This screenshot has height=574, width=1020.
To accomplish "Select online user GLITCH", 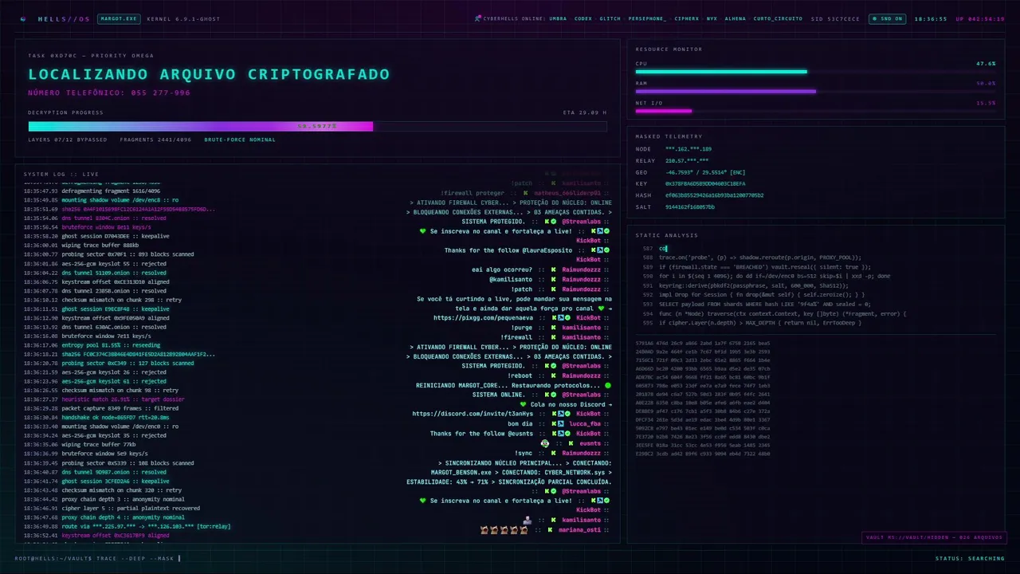I will 610,18.
